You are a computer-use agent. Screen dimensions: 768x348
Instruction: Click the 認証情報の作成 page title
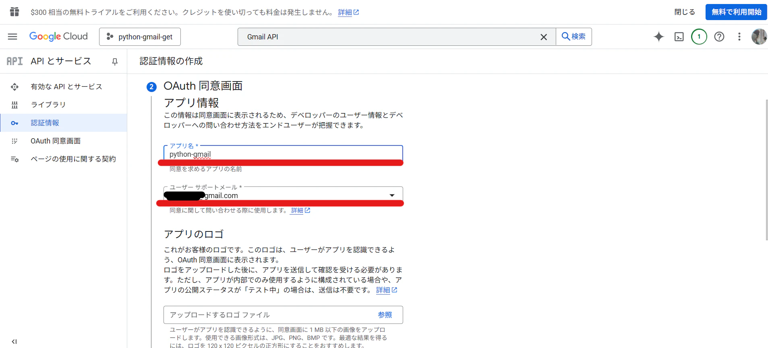171,61
